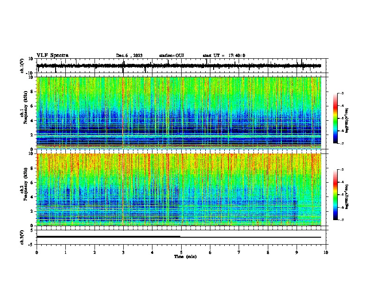Screen dimensions: 367x283
Task: Click time axis tick label "6"
Action: tap(210, 252)
